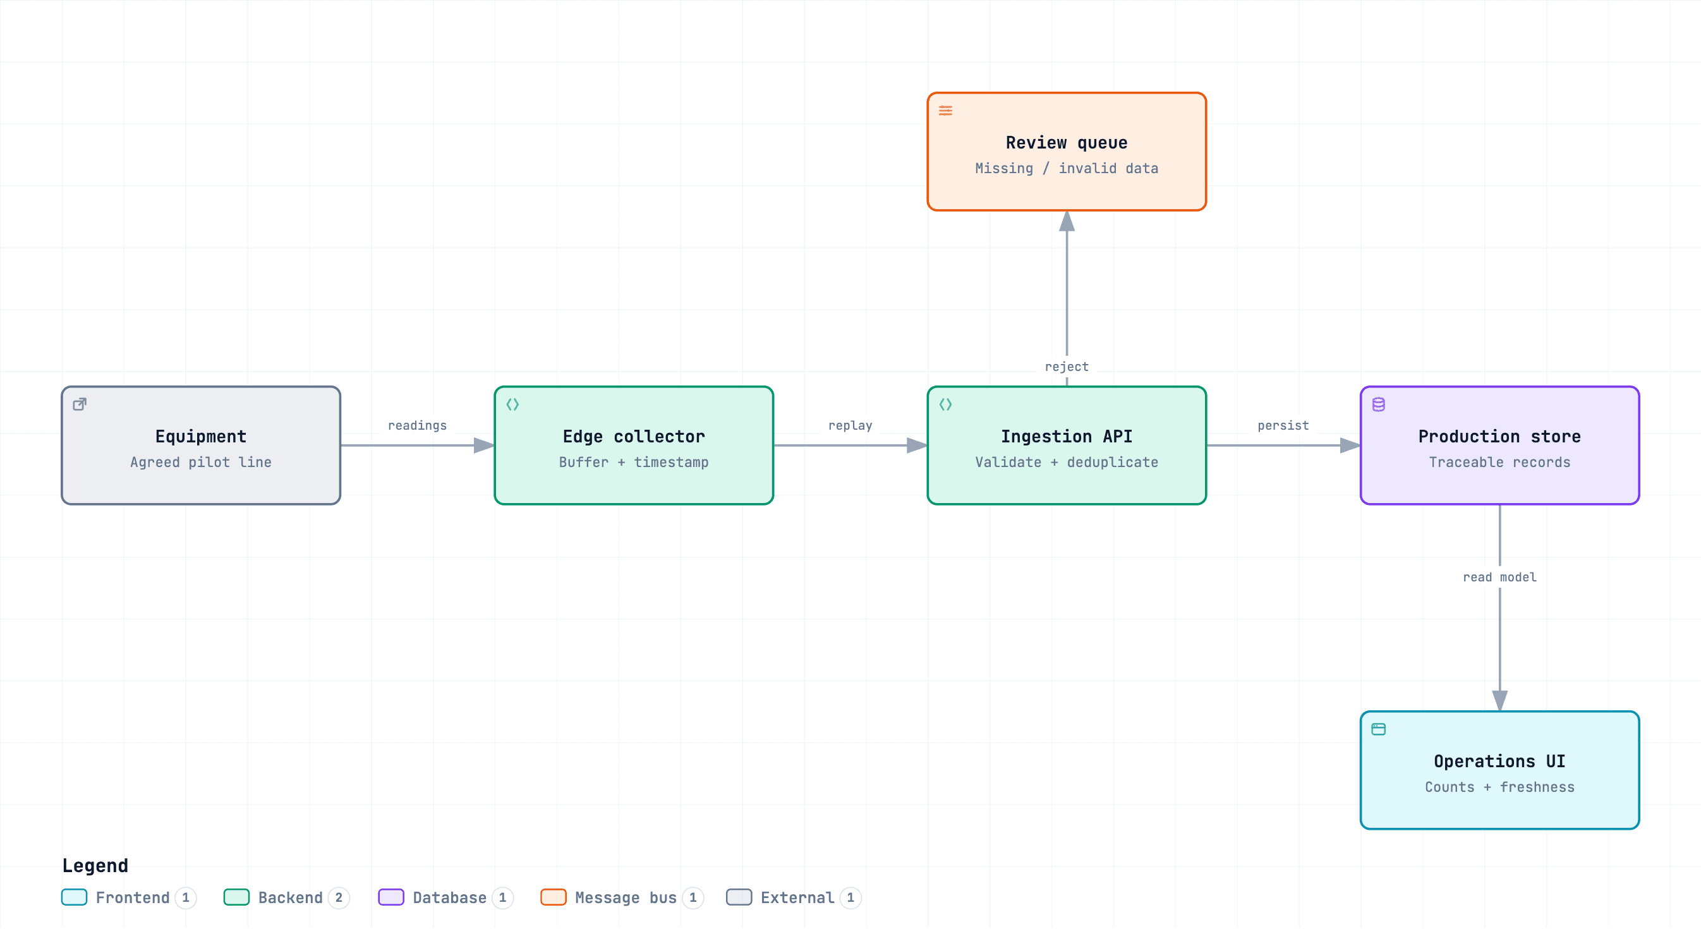Image resolution: width=1701 pixels, height=929 pixels.
Task: Click the 'readings' edge label
Action: coord(417,425)
